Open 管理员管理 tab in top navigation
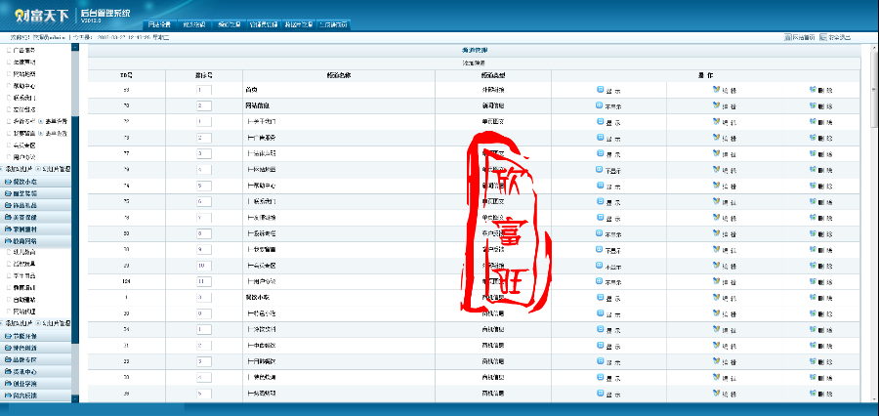Image resolution: width=879 pixels, height=416 pixels. click(x=264, y=24)
